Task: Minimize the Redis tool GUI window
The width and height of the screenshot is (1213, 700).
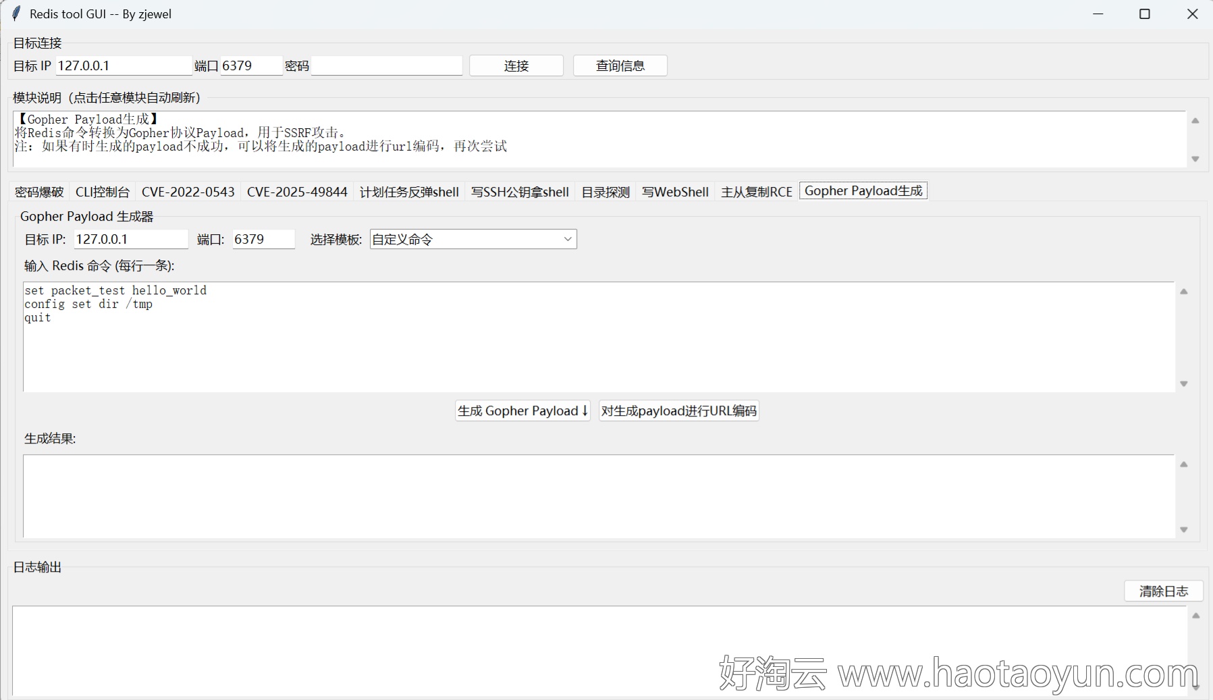Action: pos(1098,14)
